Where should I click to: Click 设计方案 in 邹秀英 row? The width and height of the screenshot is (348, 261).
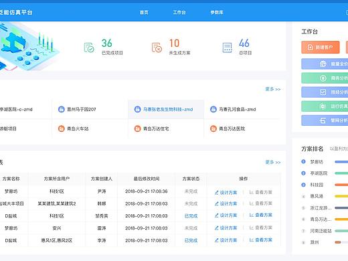point(226,215)
